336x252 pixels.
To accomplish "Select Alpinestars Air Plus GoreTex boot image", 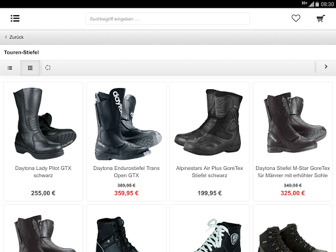I will [209, 123].
